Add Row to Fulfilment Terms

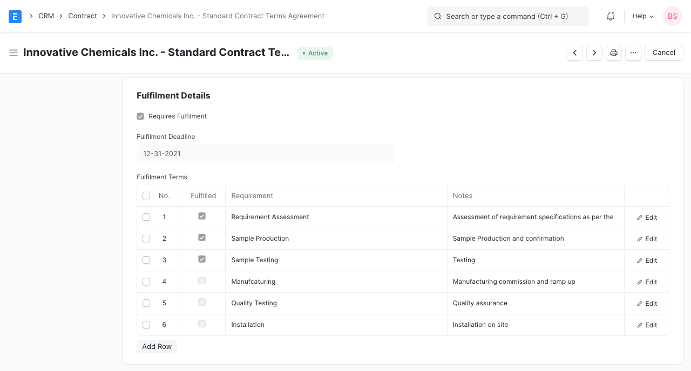pos(157,346)
